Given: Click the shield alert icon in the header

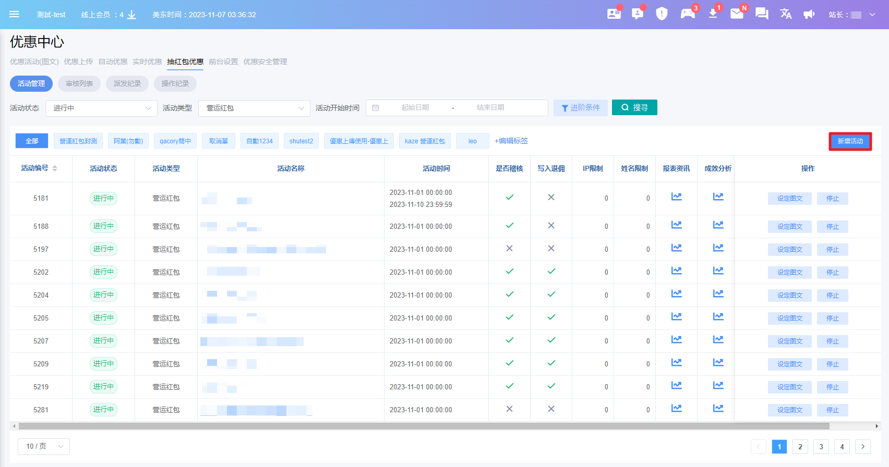Looking at the screenshot, I should tap(662, 14).
